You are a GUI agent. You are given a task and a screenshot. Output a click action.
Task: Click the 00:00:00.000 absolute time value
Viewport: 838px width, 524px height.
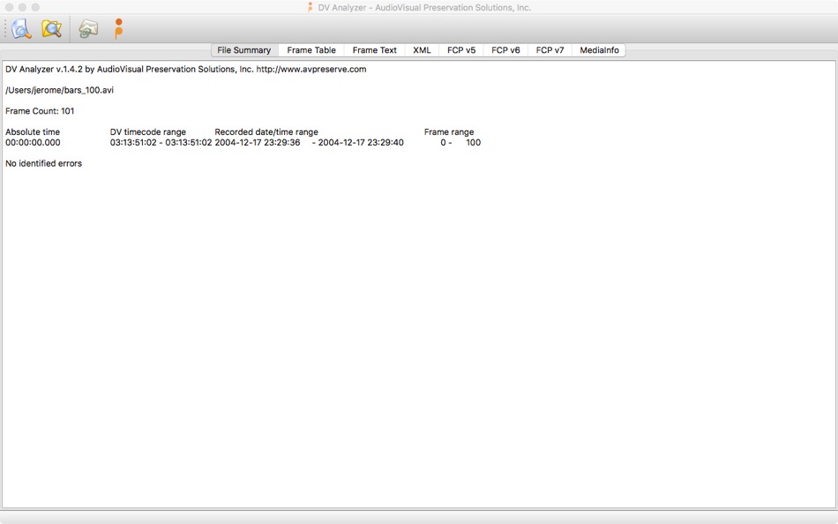(x=33, y=142)
